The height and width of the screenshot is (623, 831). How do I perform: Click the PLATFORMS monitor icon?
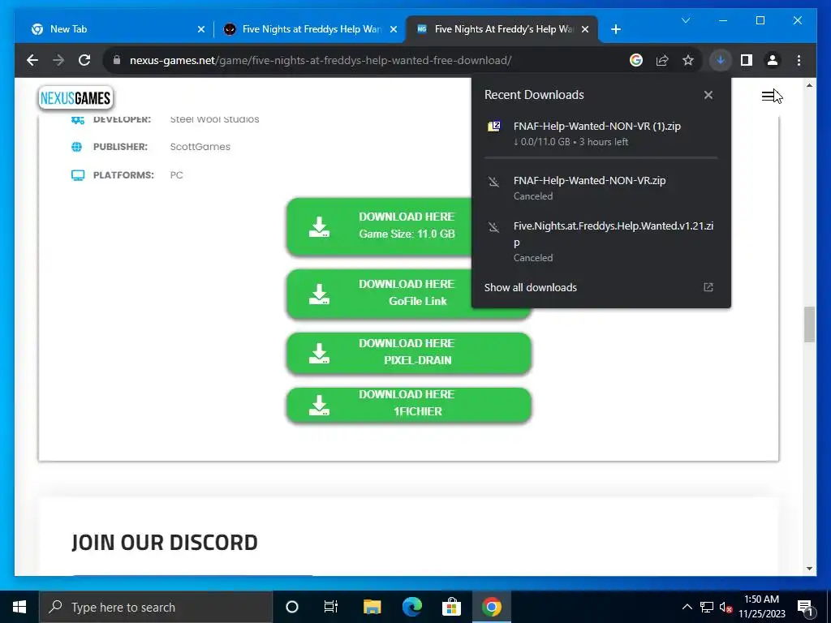coord(78,175)
